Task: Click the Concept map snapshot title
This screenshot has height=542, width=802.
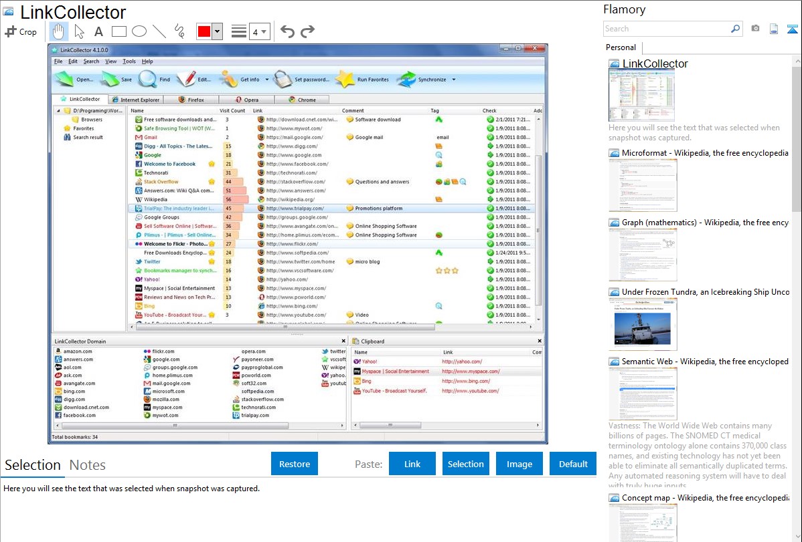Action: [705, 497]
